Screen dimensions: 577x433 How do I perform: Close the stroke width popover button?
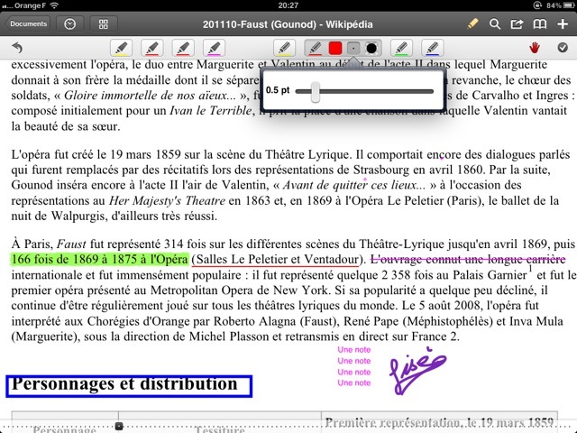coord(353,48)
